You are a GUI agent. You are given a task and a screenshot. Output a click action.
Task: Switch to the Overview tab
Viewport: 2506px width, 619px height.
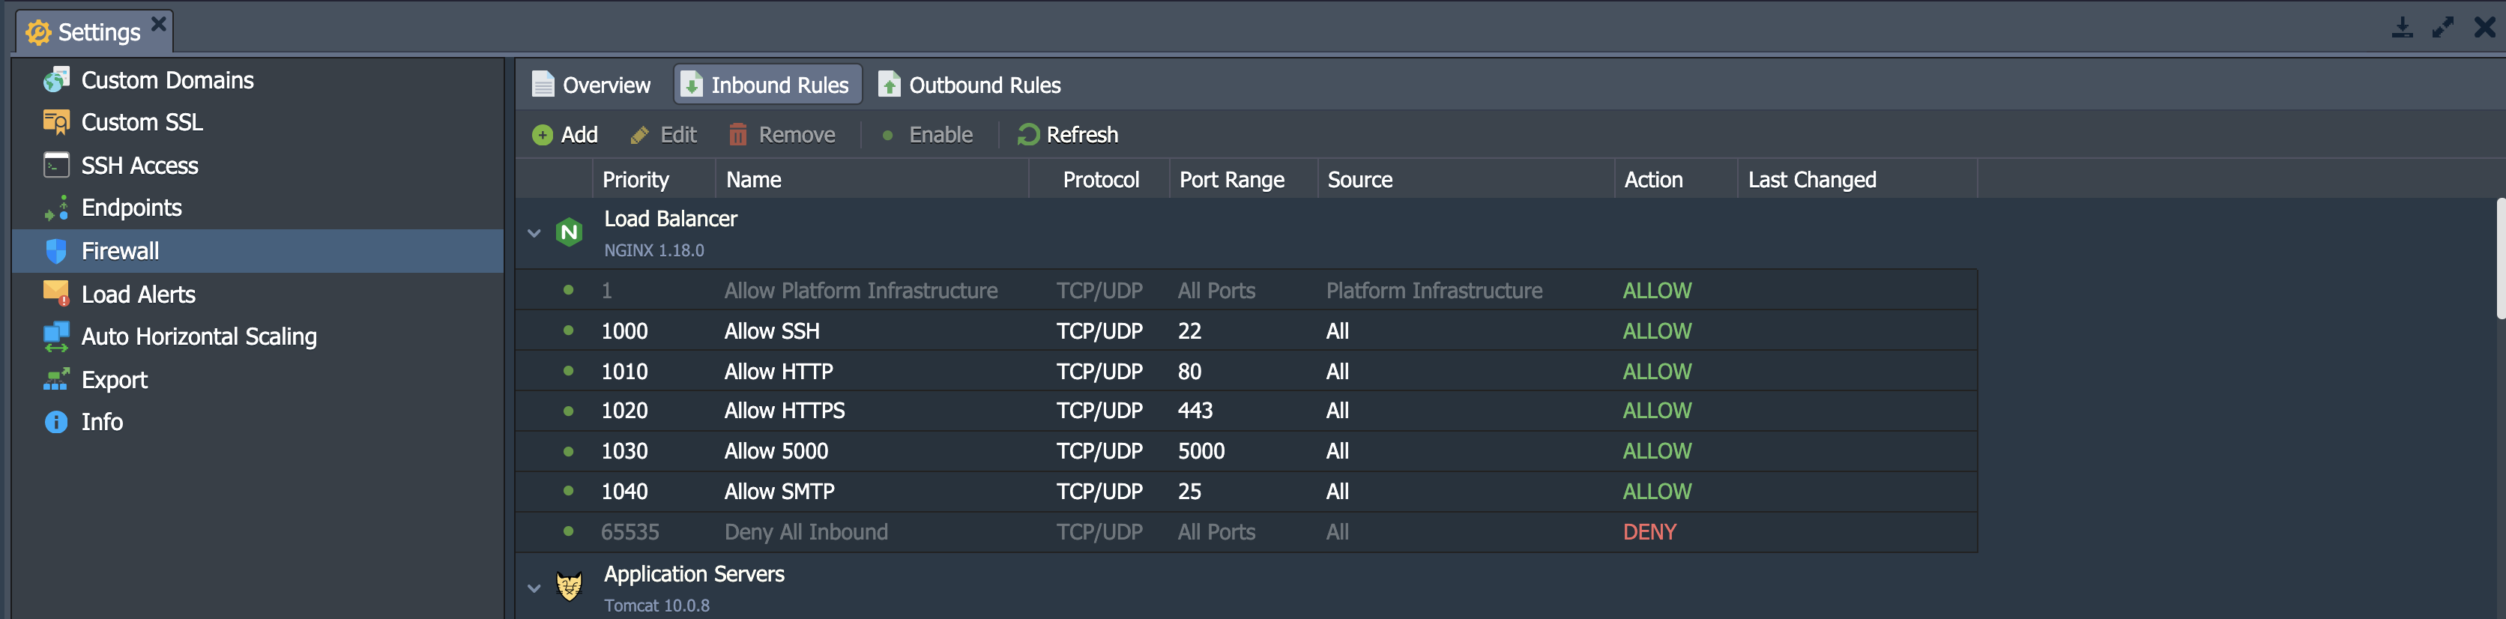pyautogui.click(x=591, y=85)
